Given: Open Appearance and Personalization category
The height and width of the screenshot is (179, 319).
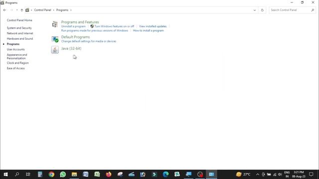Looking at the screenshot, I should [x=17, y=56].
